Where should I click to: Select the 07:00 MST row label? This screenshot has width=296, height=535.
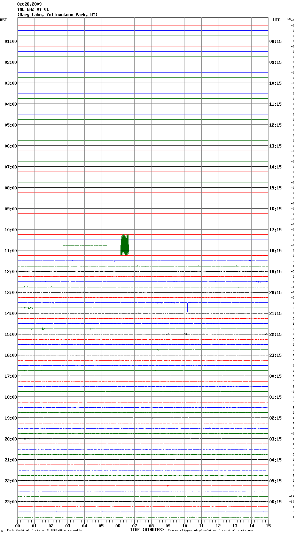click(x=11, y=167)
